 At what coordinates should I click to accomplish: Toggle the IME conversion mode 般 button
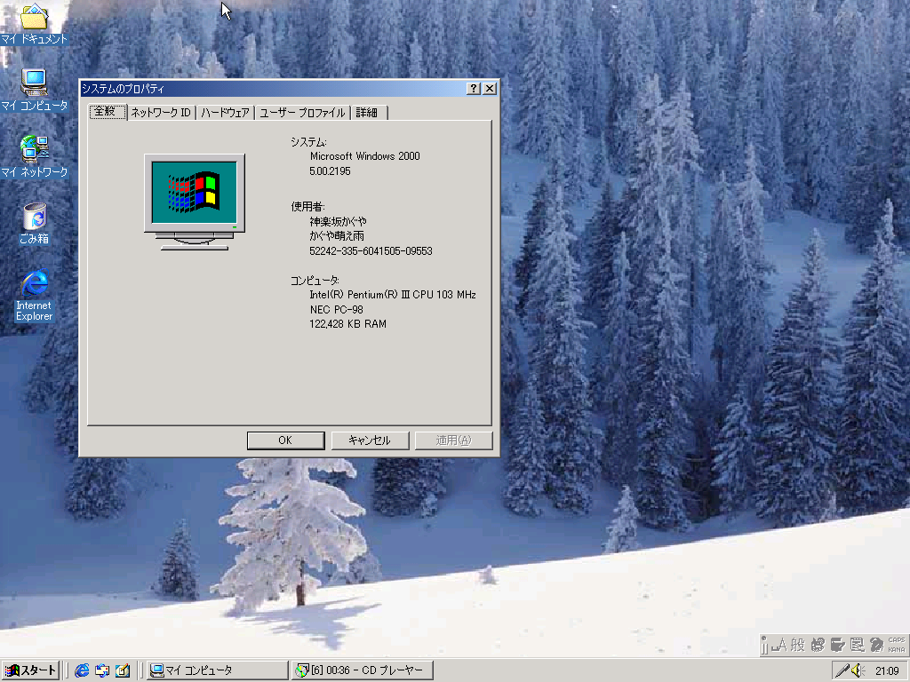[797, 644]
